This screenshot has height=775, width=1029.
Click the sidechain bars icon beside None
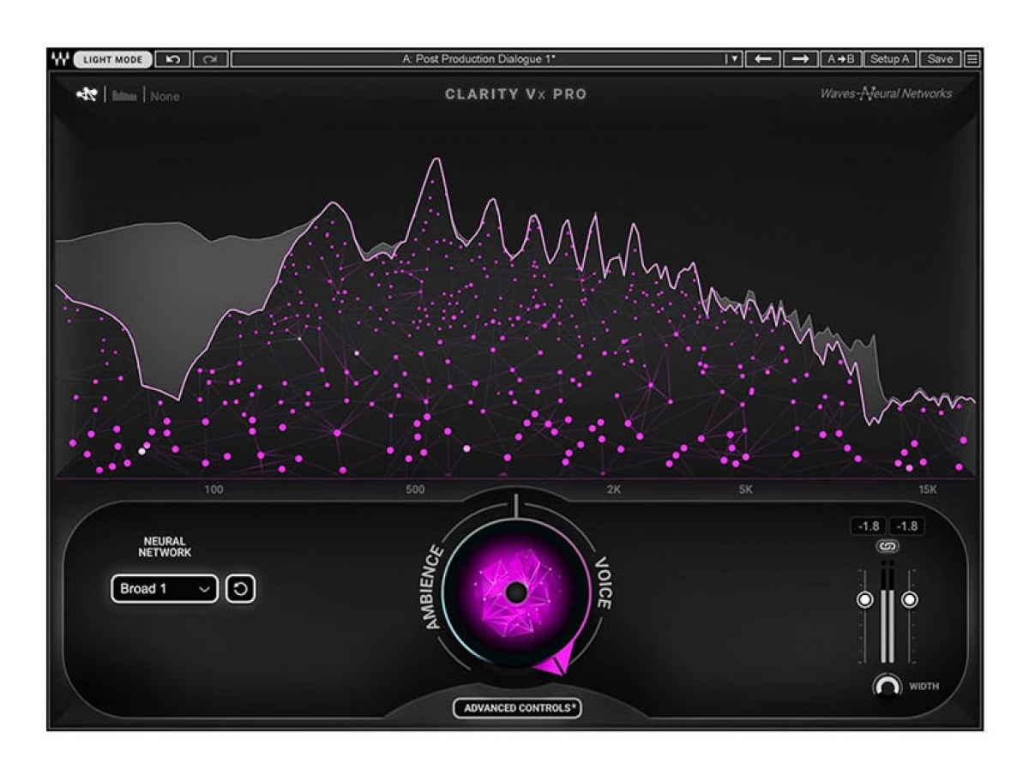coord(125,96)
